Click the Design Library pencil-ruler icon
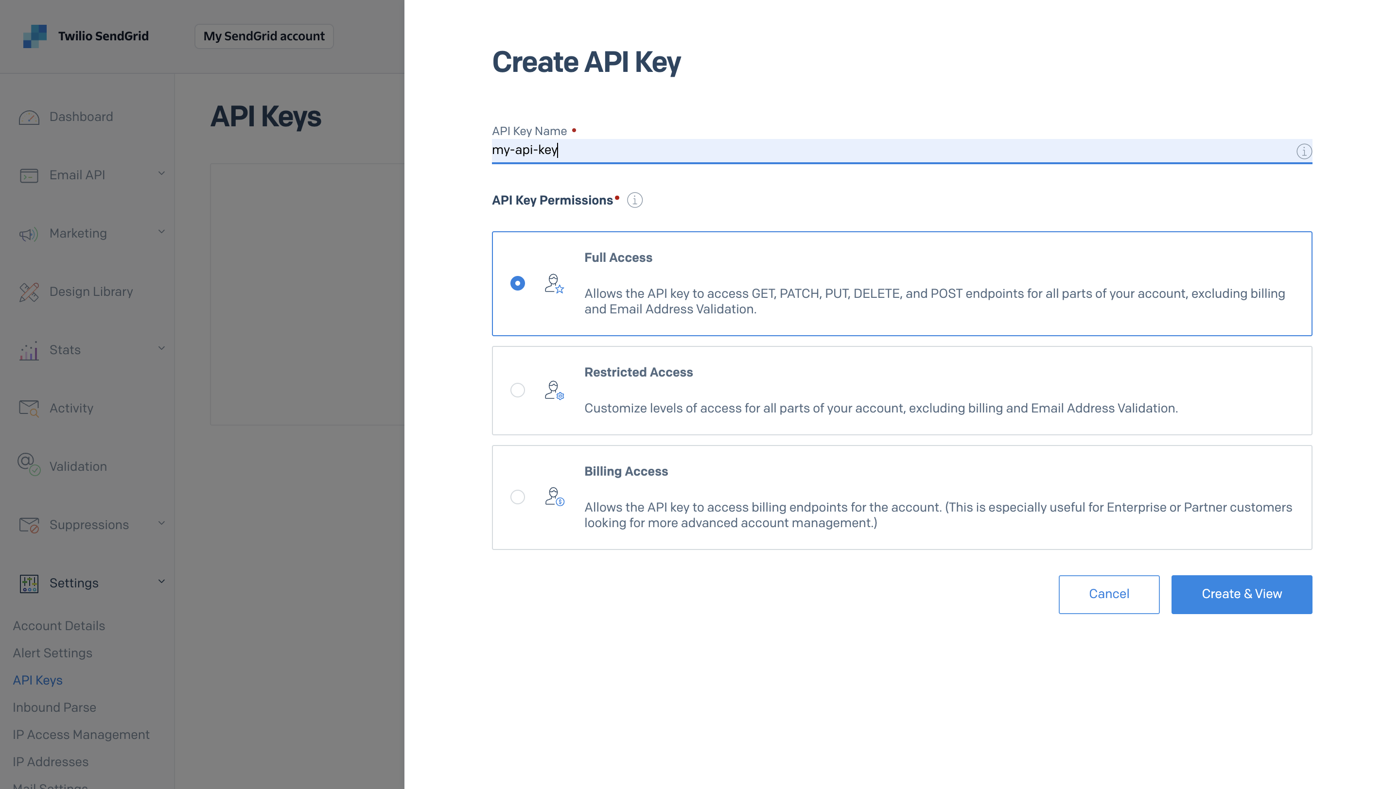The image size is (1400, 789). 29,292
